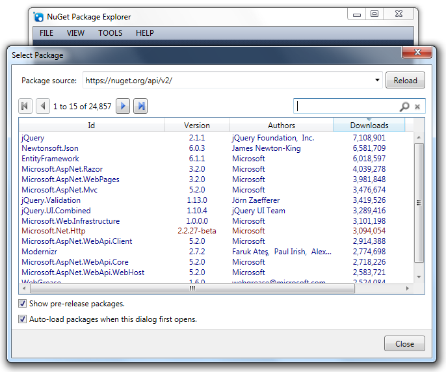446x372 pixels.
Task: Go to previous page of packages
Action: click(43, 106)
